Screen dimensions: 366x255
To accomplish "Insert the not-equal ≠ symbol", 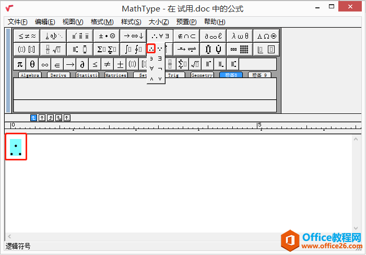I will click(108, 64).
